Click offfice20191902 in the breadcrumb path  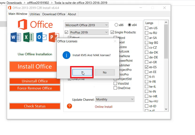[x=38, y=3]
